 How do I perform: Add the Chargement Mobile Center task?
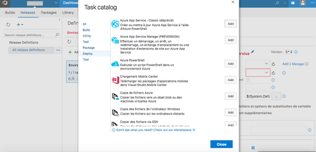pyautogui.click(x=231, y=80)
